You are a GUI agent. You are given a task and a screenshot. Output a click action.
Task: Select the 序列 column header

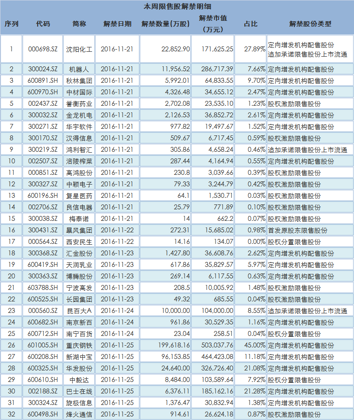point(11,24)
